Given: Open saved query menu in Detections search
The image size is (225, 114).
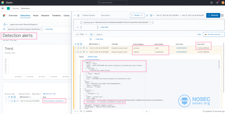Looking at the screenshot, I should (x=6, y=25).
